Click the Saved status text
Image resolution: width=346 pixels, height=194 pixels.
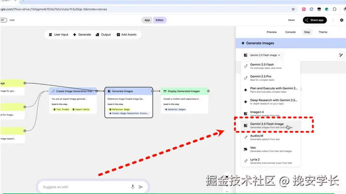[291, 20]
